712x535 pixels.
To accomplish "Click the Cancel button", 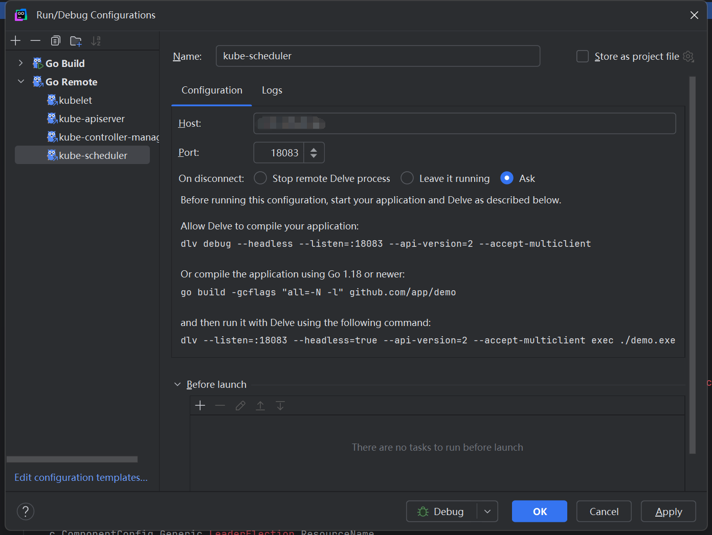I will coord(604,511).
